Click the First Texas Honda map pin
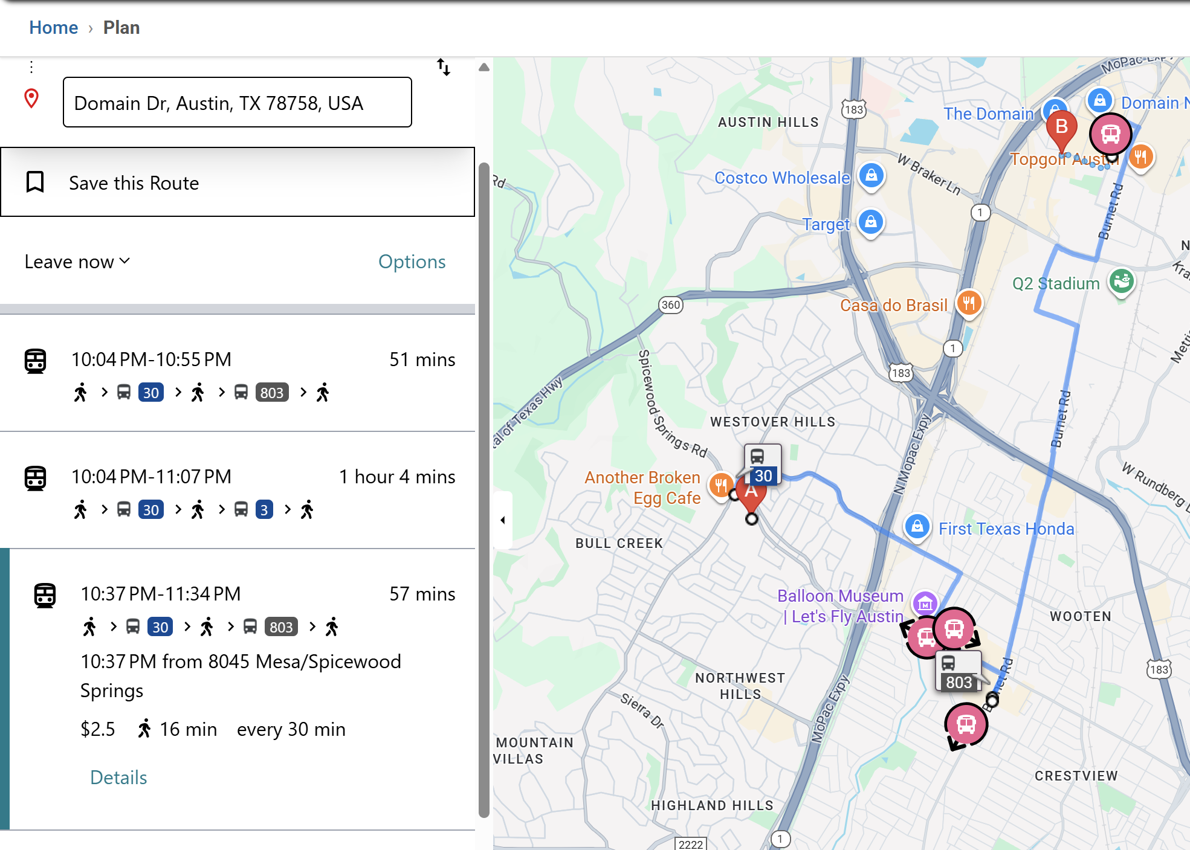 click(917, 527)
